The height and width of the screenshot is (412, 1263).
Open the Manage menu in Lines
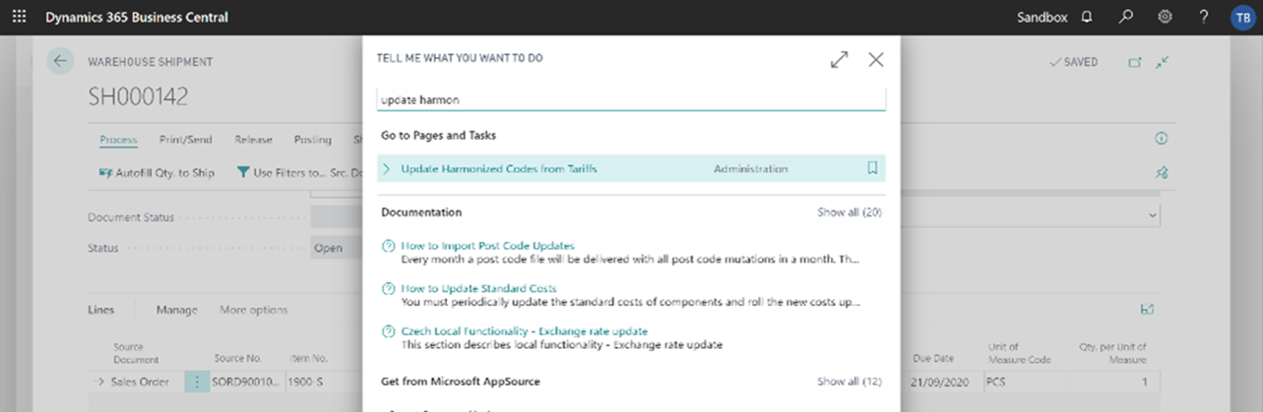[177, 310]
